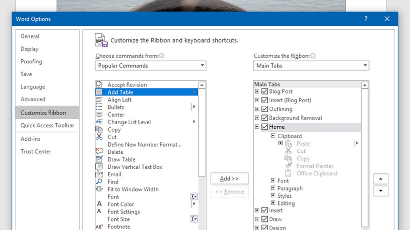Screen dimensions: 410x230
Task: Expand the Paragraph group node
Action: click(273, 188)
